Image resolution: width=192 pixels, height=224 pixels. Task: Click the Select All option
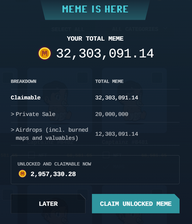coord(68,29)
